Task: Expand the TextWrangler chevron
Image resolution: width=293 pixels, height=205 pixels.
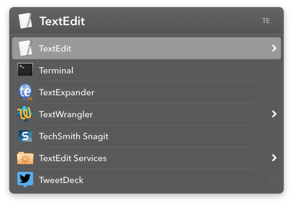Action: [x=274, y=114]
